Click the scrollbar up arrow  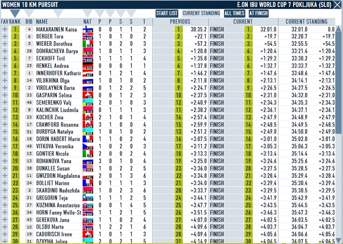pos(338,29)
